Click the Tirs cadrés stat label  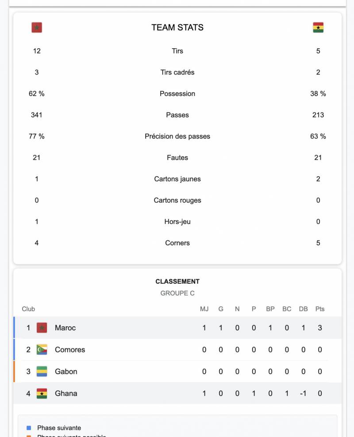tap(177, 72)
